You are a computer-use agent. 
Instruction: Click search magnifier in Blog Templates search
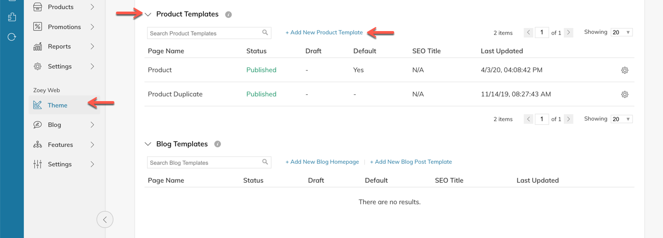tap(265, 162)
